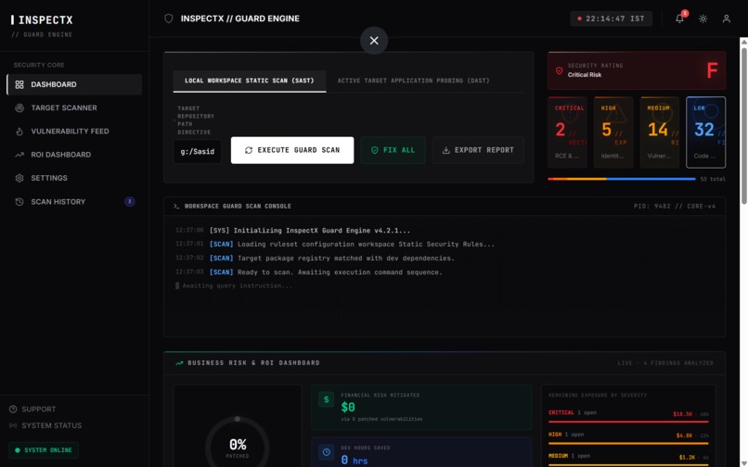Image resolution: width=748 pixels, height=467 pixels.
Task: Click the 'Target package registry matched' log line
Action: (x=315, y=259)
